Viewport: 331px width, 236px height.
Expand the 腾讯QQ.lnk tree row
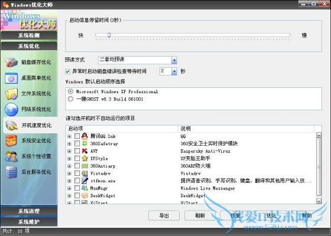[69, 136]
